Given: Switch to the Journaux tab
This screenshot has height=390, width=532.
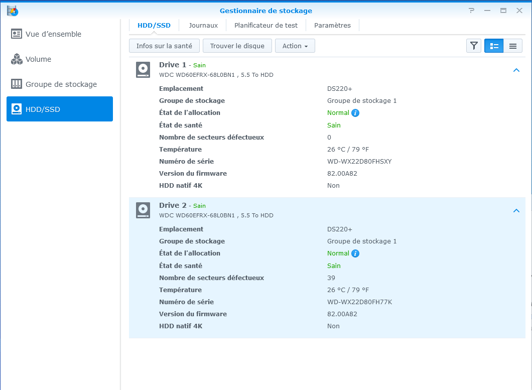Looking at the screenshot, I should pyautogui.click(x=203, y=25).
